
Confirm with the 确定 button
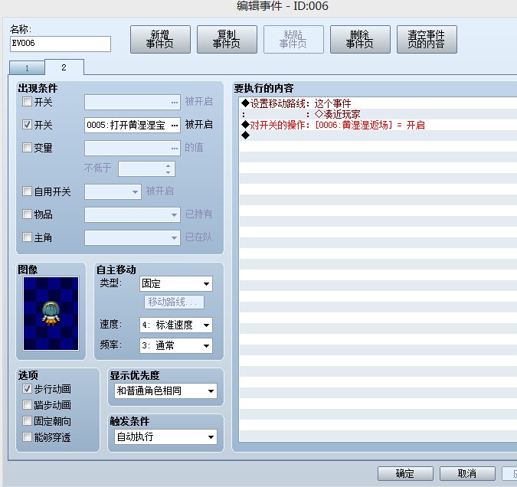coord(405,473)
